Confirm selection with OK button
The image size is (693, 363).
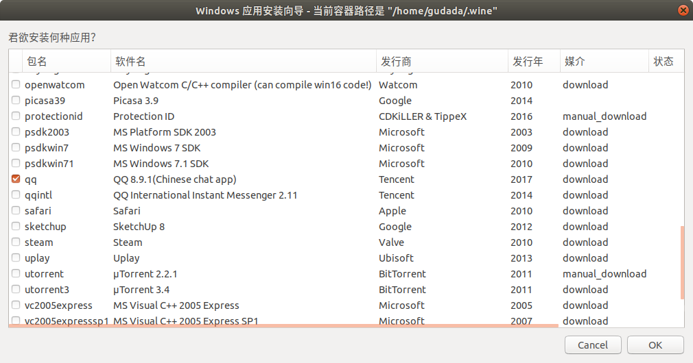(x=655, y=345)
